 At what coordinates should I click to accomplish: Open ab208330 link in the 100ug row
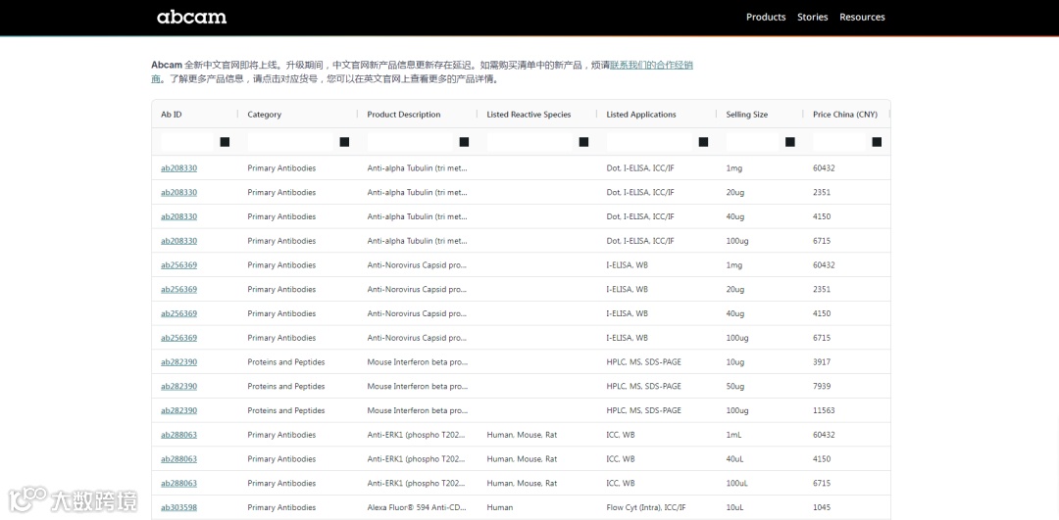(179, 241)
